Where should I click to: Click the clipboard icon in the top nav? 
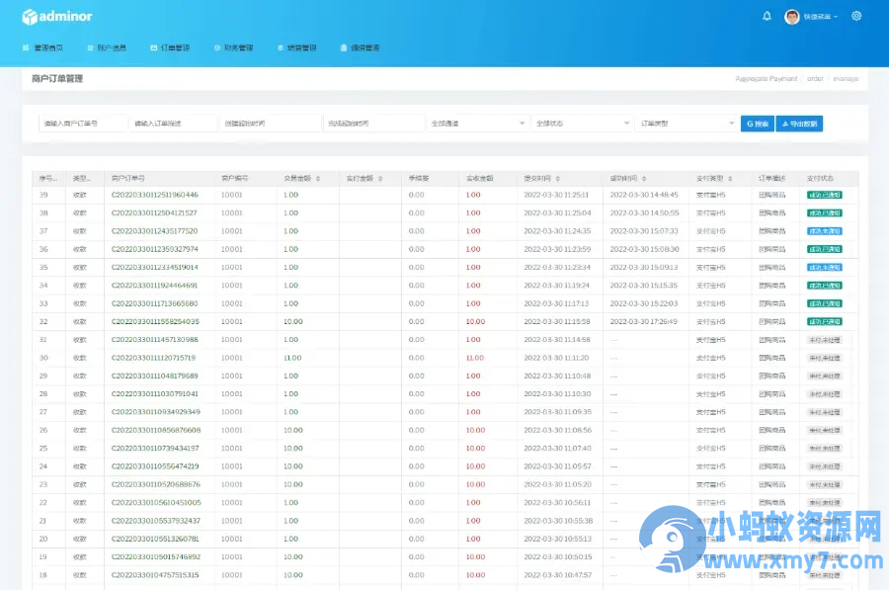(x=344, y=47)
